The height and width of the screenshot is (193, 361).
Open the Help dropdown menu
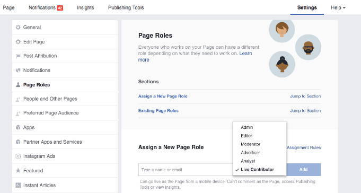pos(338,7)
